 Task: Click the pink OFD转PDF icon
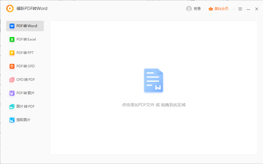(x=12, y=80)
